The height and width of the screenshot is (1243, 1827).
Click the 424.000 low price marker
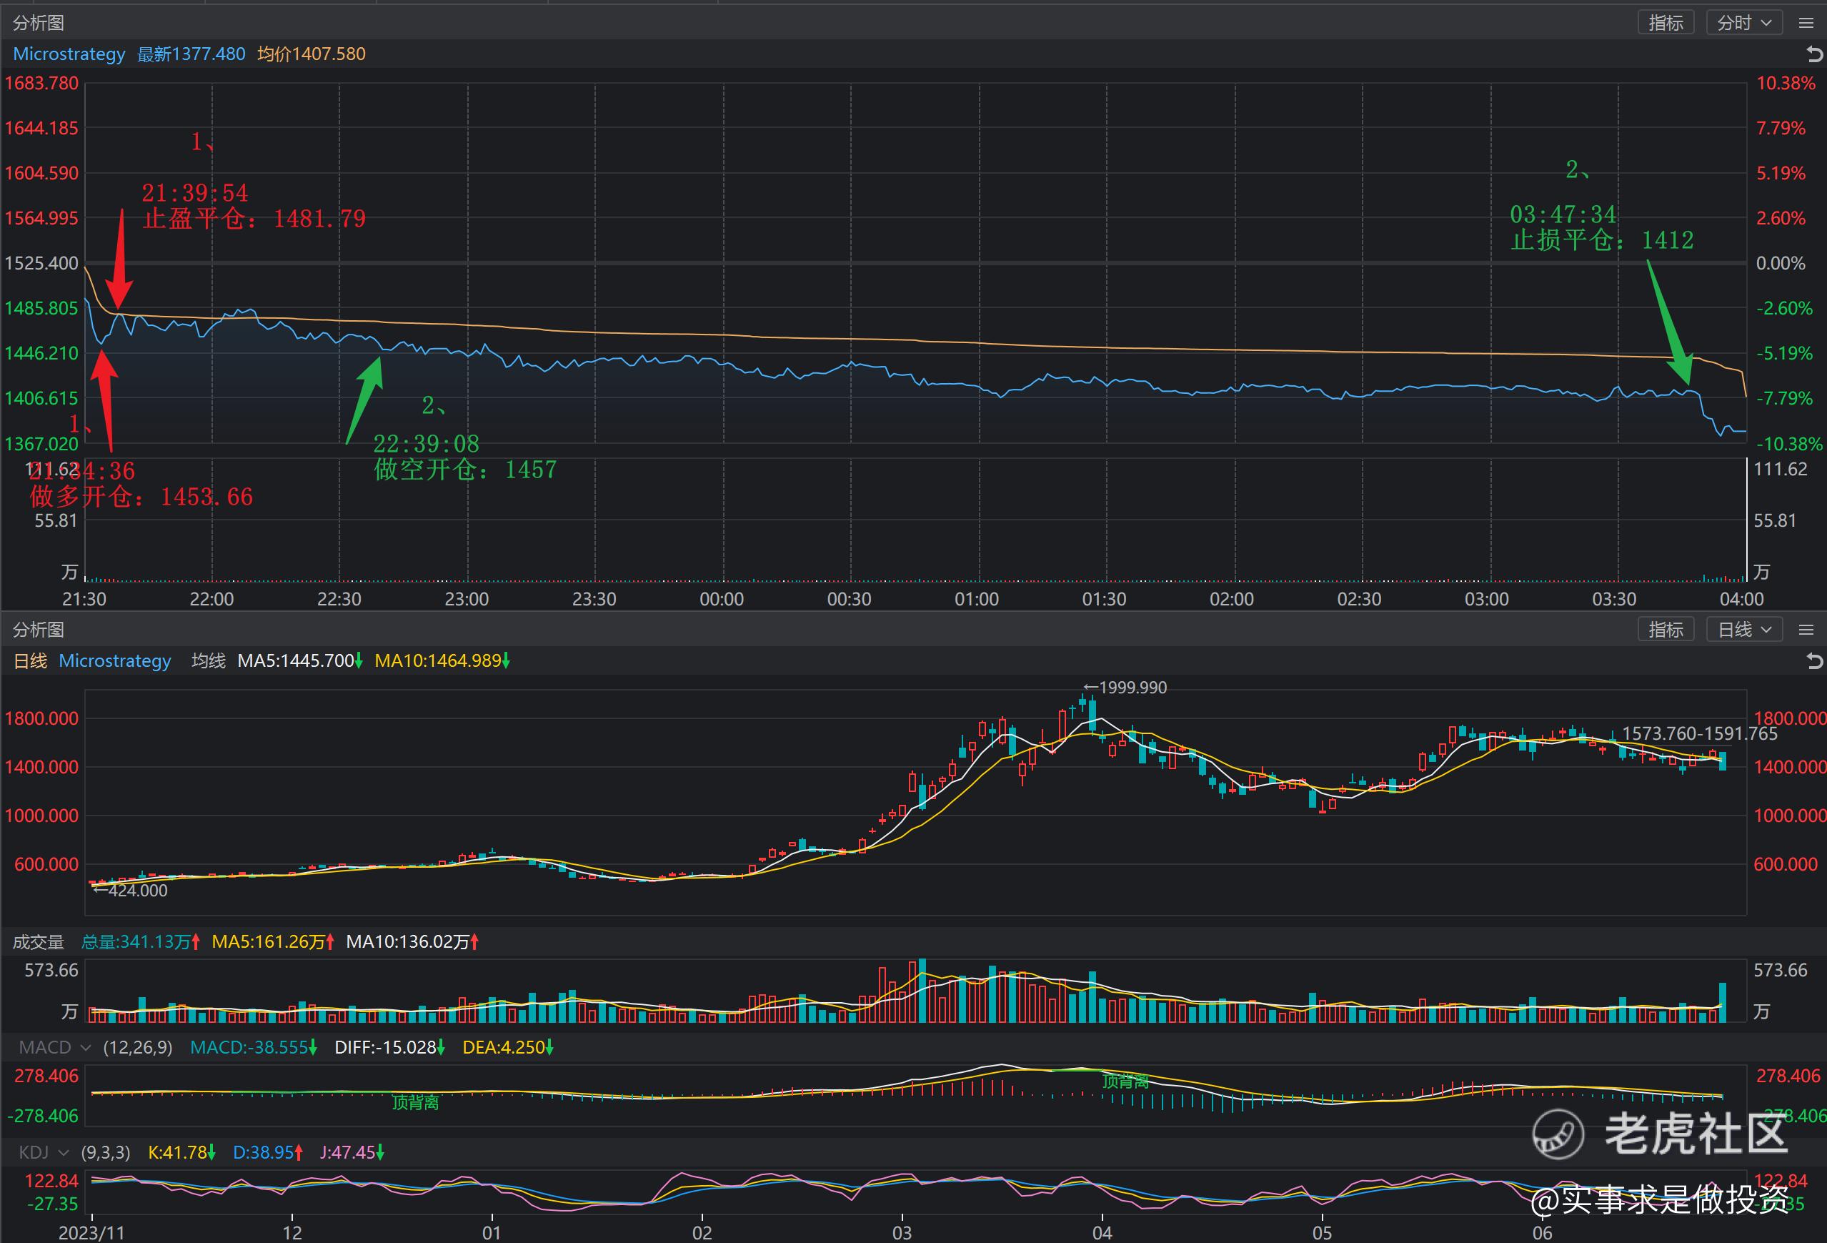coord(131,891)
